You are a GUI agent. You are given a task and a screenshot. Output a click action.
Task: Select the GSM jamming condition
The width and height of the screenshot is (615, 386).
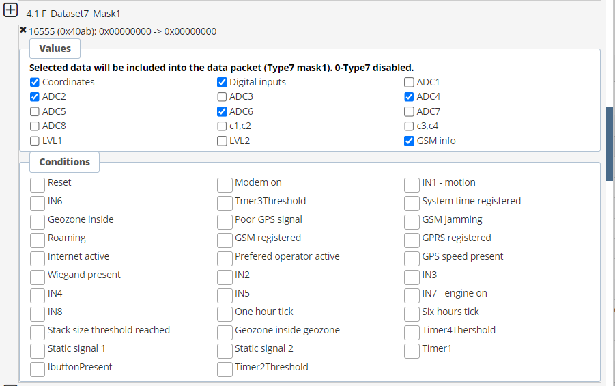pos(412,221)
